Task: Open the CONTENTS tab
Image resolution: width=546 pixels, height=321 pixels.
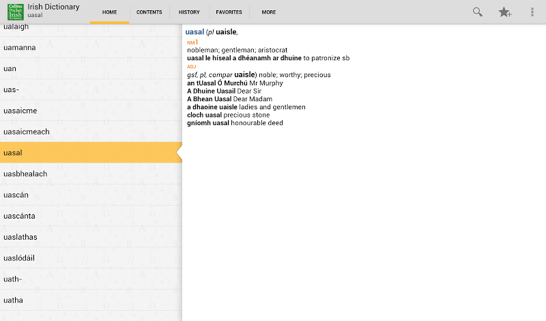Action: 149,12
